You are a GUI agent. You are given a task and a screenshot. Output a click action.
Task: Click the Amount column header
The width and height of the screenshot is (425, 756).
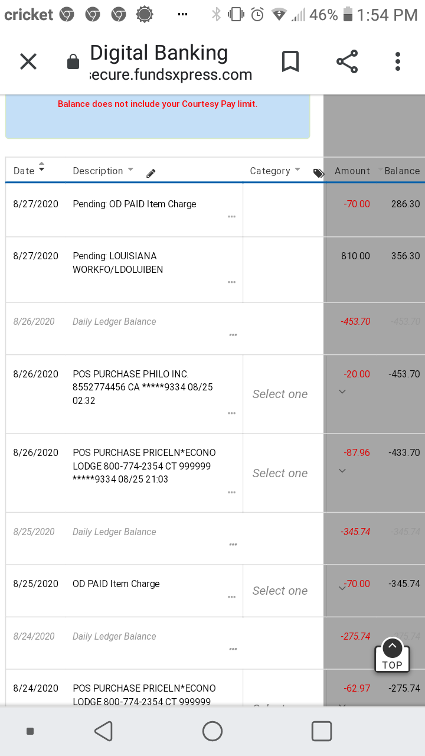tap(352, 171)
